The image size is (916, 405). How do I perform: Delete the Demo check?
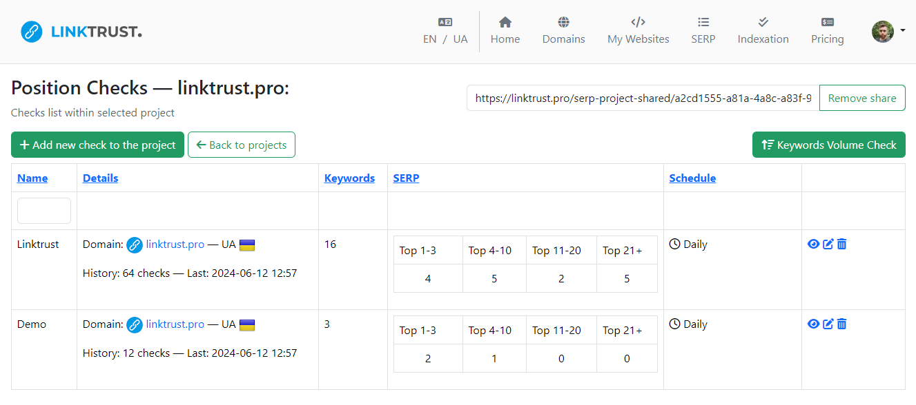click(x=841, y=324)
